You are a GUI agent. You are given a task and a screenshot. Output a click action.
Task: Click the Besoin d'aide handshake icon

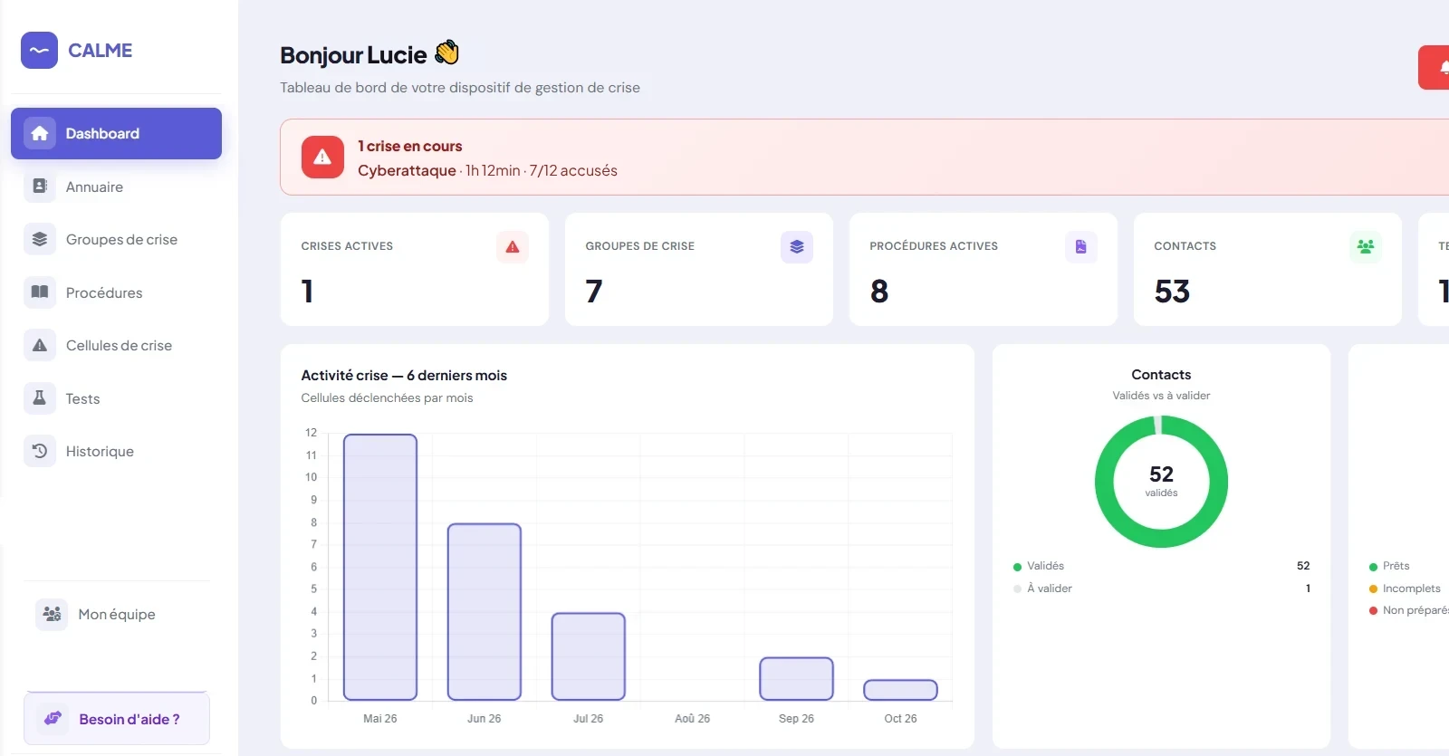tap(53, 719)
